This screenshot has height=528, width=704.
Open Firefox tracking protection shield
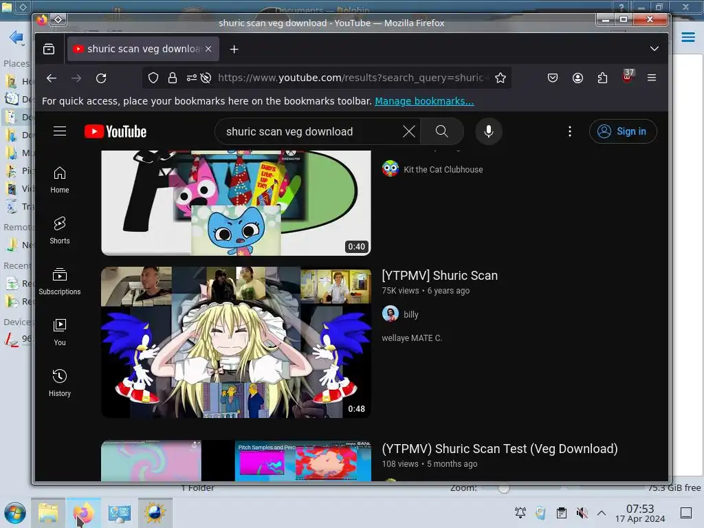point(153,78)
